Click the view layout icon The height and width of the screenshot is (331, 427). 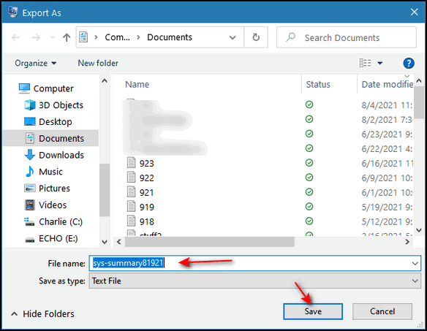coord(365,63)
